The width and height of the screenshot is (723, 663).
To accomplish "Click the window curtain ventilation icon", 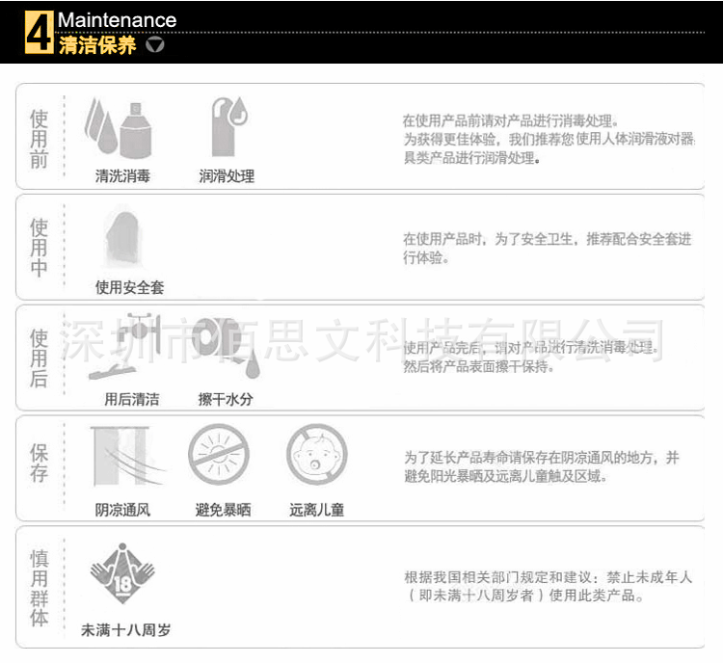I will click(127, 457).
